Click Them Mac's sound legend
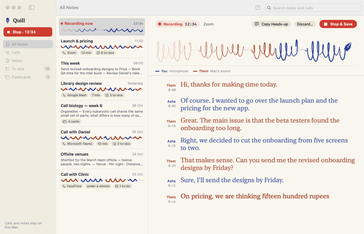This screenshot has height=234, width=364. point(212,71)
